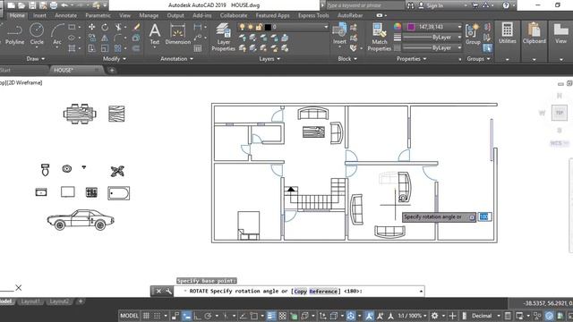Viewport: 573px width, 322px height.
Task: Expand the Block panel dropdown
Action: point(347,58)
